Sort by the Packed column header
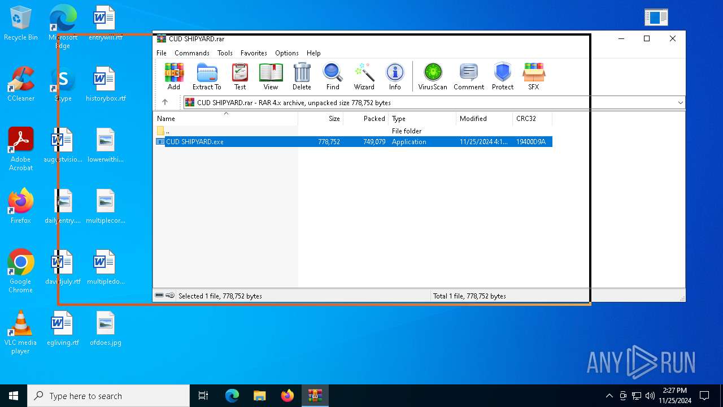 [366, 118]
